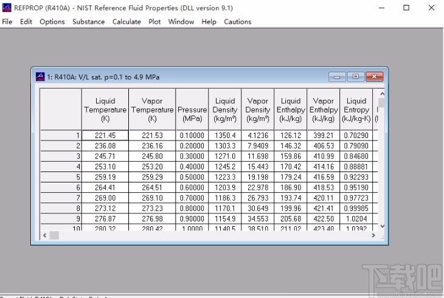Click the table's vertical scroll down arrow
This screenshot has height=298, width=444.
click(382, 226)
